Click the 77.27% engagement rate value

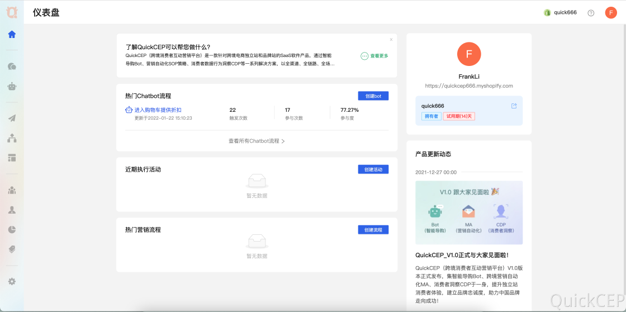click(x=350, y=110)
